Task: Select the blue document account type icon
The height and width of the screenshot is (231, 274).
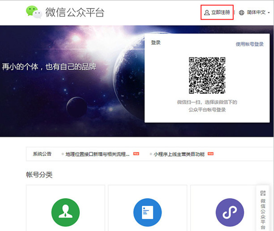Action: [147, 212]
